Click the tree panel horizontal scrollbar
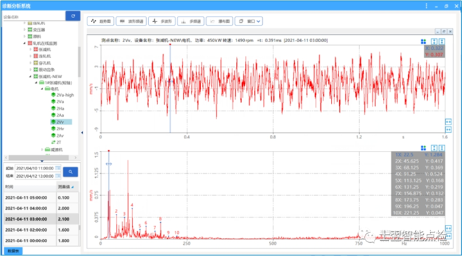 [x=39, y=158]
